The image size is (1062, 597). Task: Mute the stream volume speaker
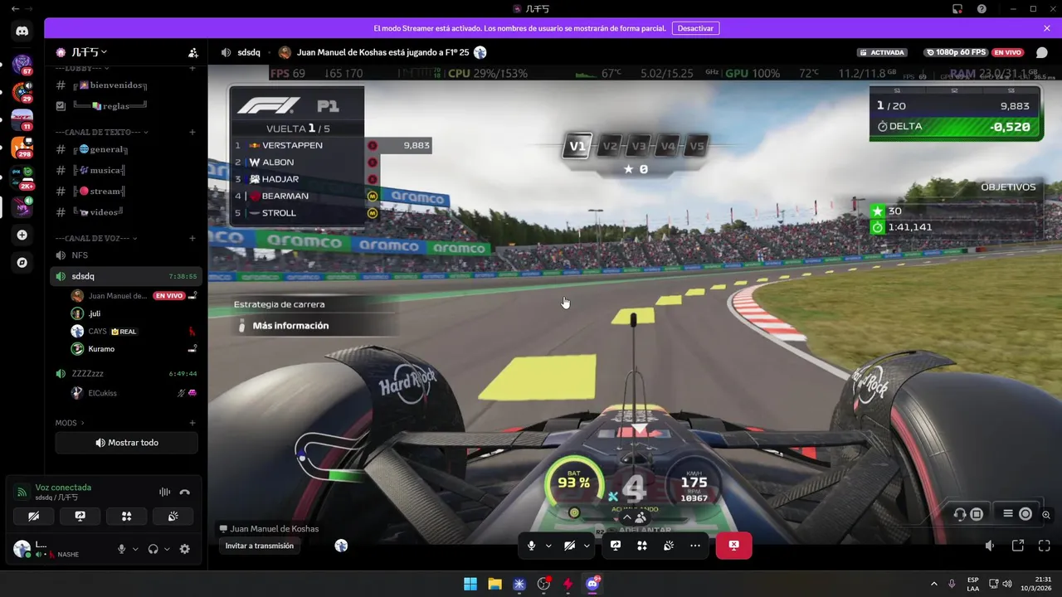pos(990,546)
